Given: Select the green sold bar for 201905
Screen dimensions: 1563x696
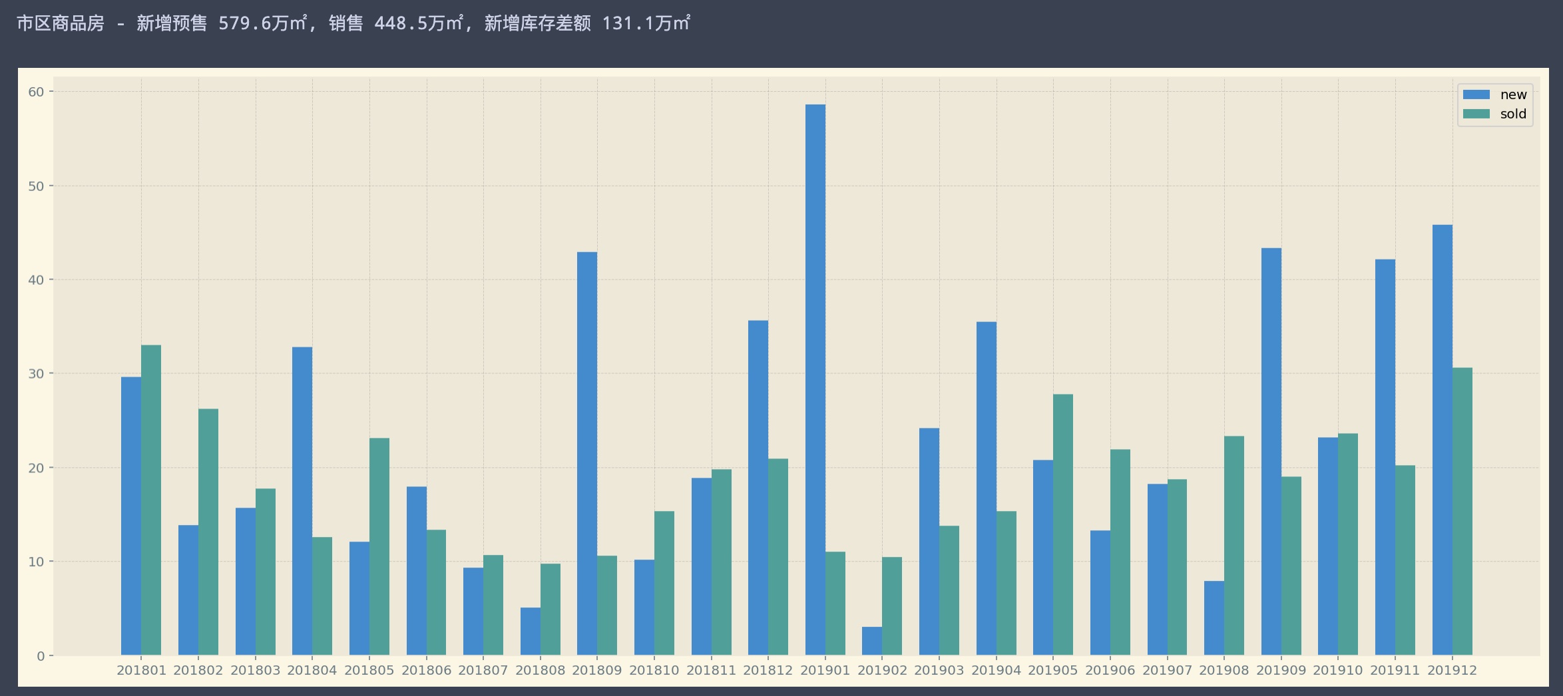Looking at the screenshot, I should click(1063, 524).
